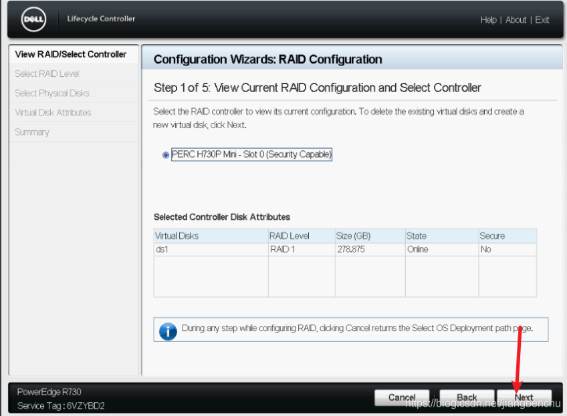Go to the Summary step

(74, 132)
